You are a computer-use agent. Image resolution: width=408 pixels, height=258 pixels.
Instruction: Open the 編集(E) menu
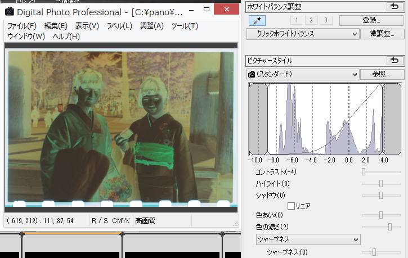(x=56, y=26)
